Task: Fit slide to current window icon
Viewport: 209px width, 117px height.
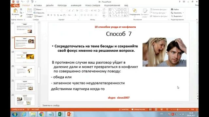Action: (197, 110)
